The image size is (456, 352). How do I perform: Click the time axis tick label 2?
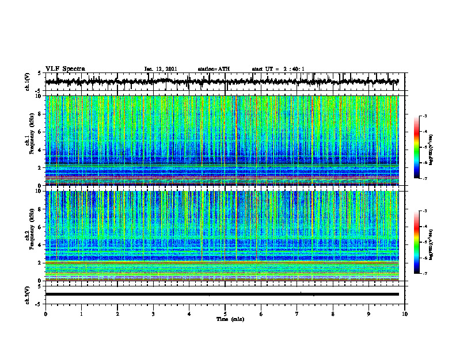pyautogui.click(x=117, y=314)
